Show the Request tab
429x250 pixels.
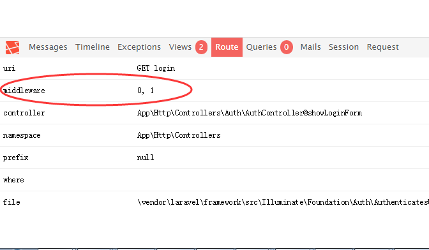pyautogui.click(x=383, y=47)
